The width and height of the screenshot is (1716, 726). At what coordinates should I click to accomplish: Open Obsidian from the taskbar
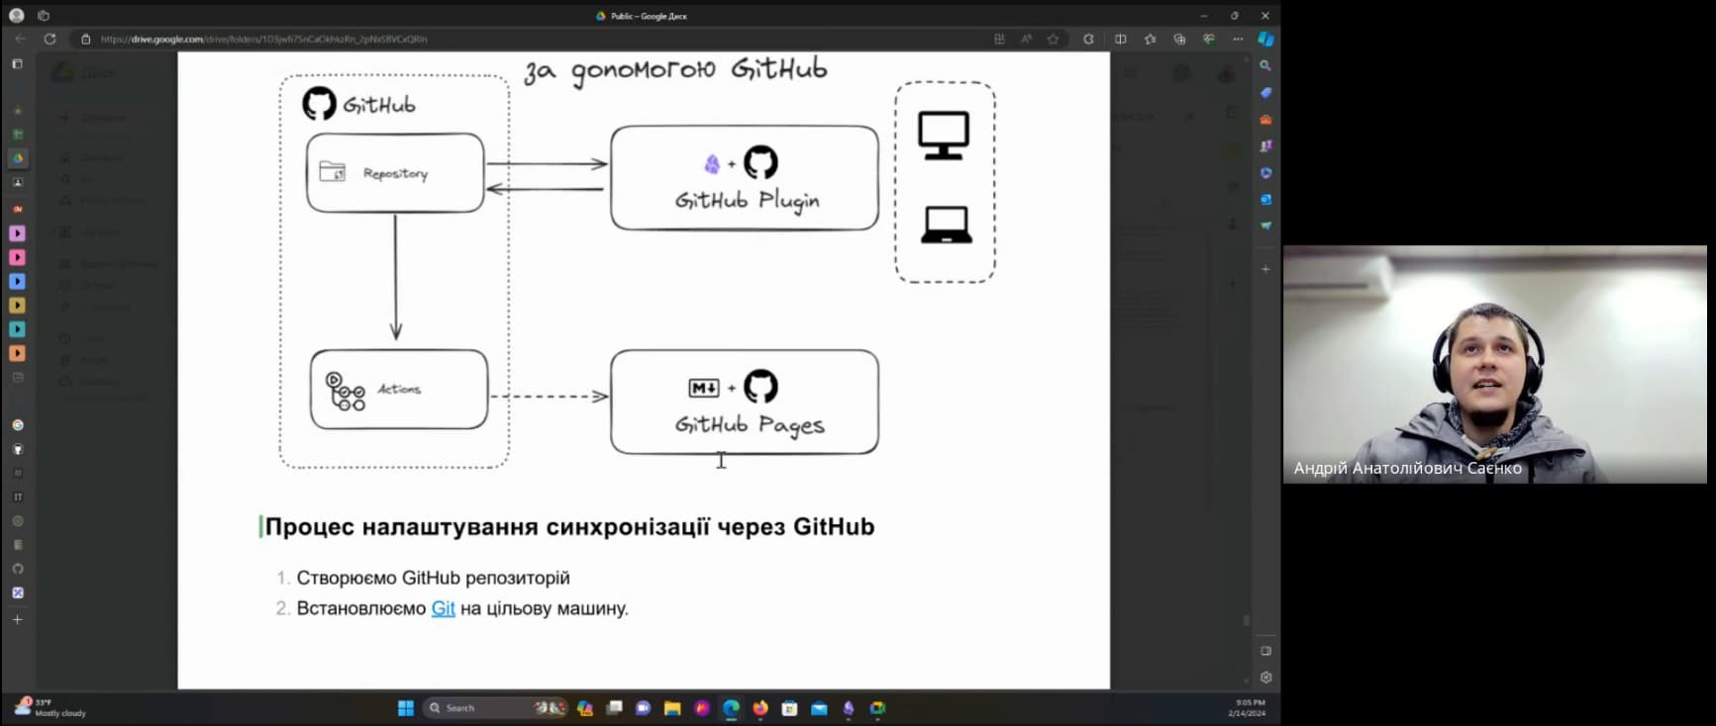[849, 708]
